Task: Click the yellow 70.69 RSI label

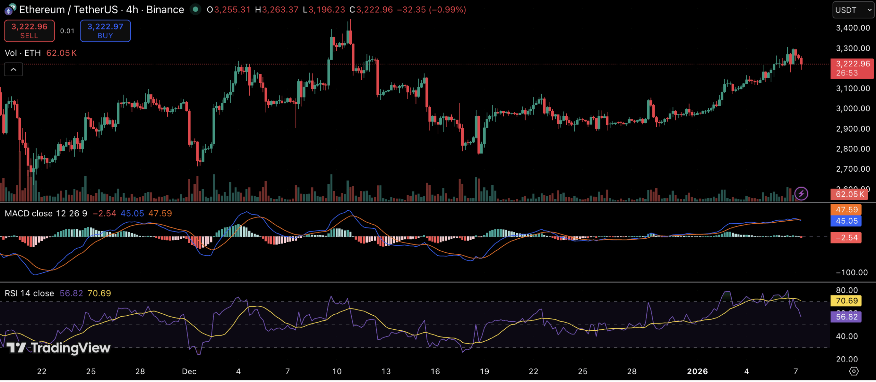Action: (847, 301)
